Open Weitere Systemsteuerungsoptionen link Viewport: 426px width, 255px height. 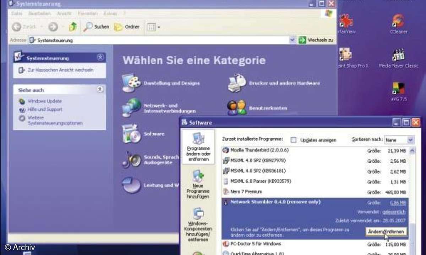coord(55,120)
